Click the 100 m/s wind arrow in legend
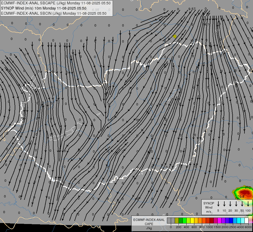This screenshot has height=232, width=253. pyautogui.click(x=248, y=204)
